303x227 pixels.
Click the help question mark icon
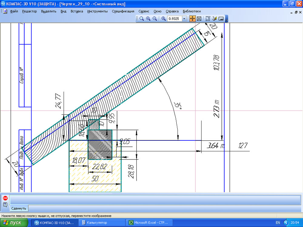pyautogui.click(x=5, y=205)
